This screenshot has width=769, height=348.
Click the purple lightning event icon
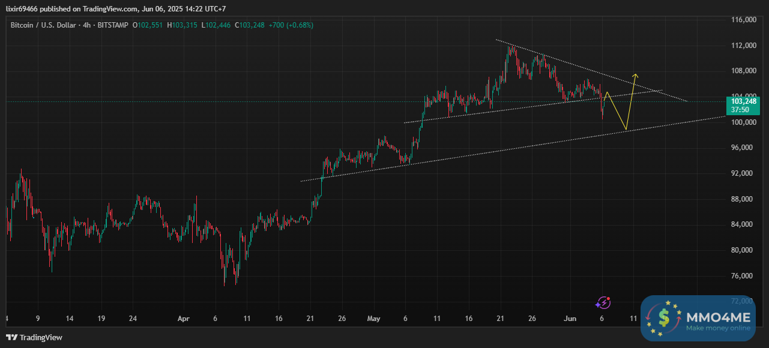pyautogui.click(x=603, y=303)
